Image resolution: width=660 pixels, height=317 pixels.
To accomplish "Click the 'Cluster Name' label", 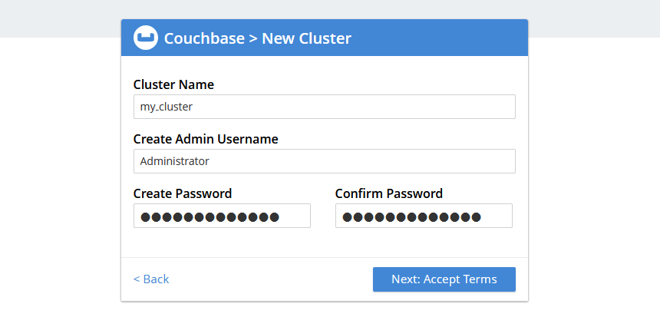I will point(173,84).
